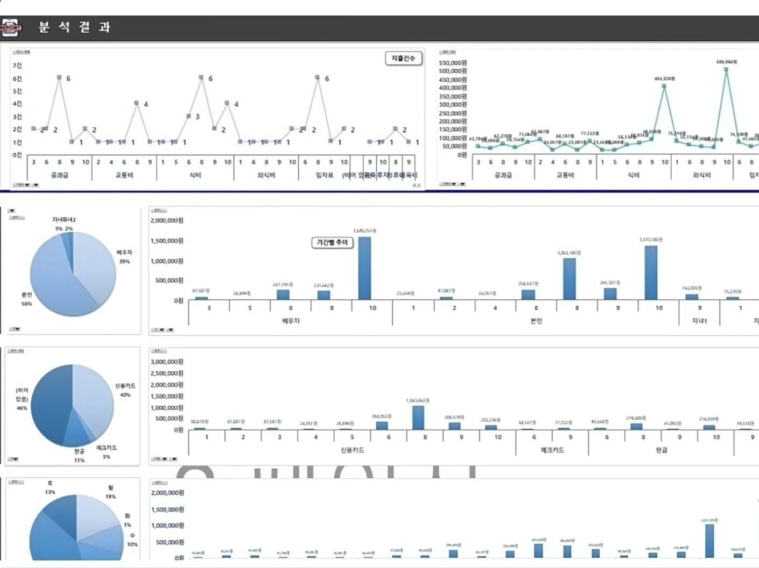Click 신용카드 category label under bar chart
Screen dimensions: 759x568
[x=352, y=450]
